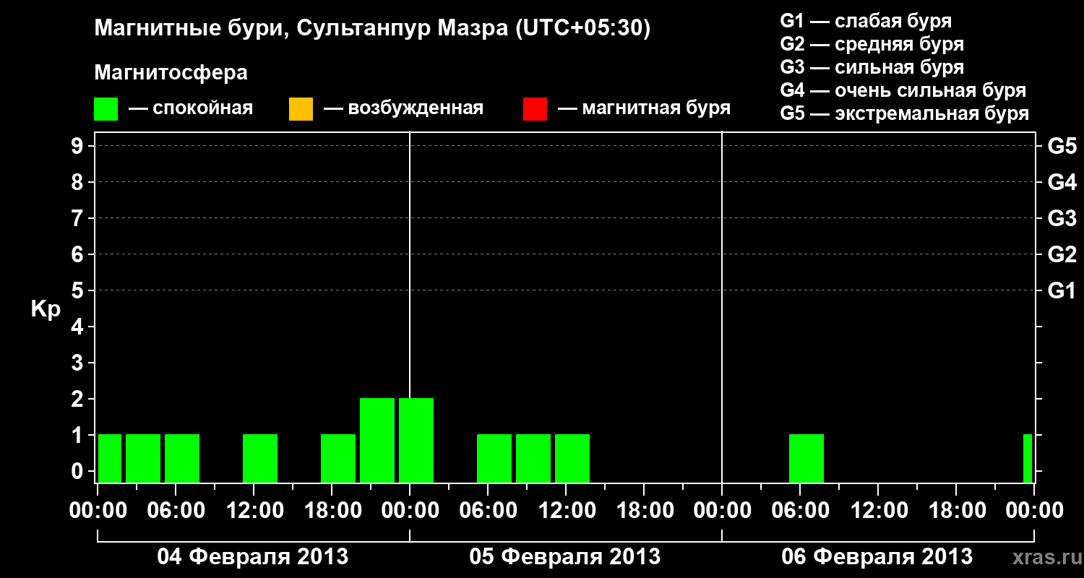The height and width of the screenshot is (578, 1084).
Task: Click the green bar at 18:00 on 04 Февраля
Action: coord(338,458)
